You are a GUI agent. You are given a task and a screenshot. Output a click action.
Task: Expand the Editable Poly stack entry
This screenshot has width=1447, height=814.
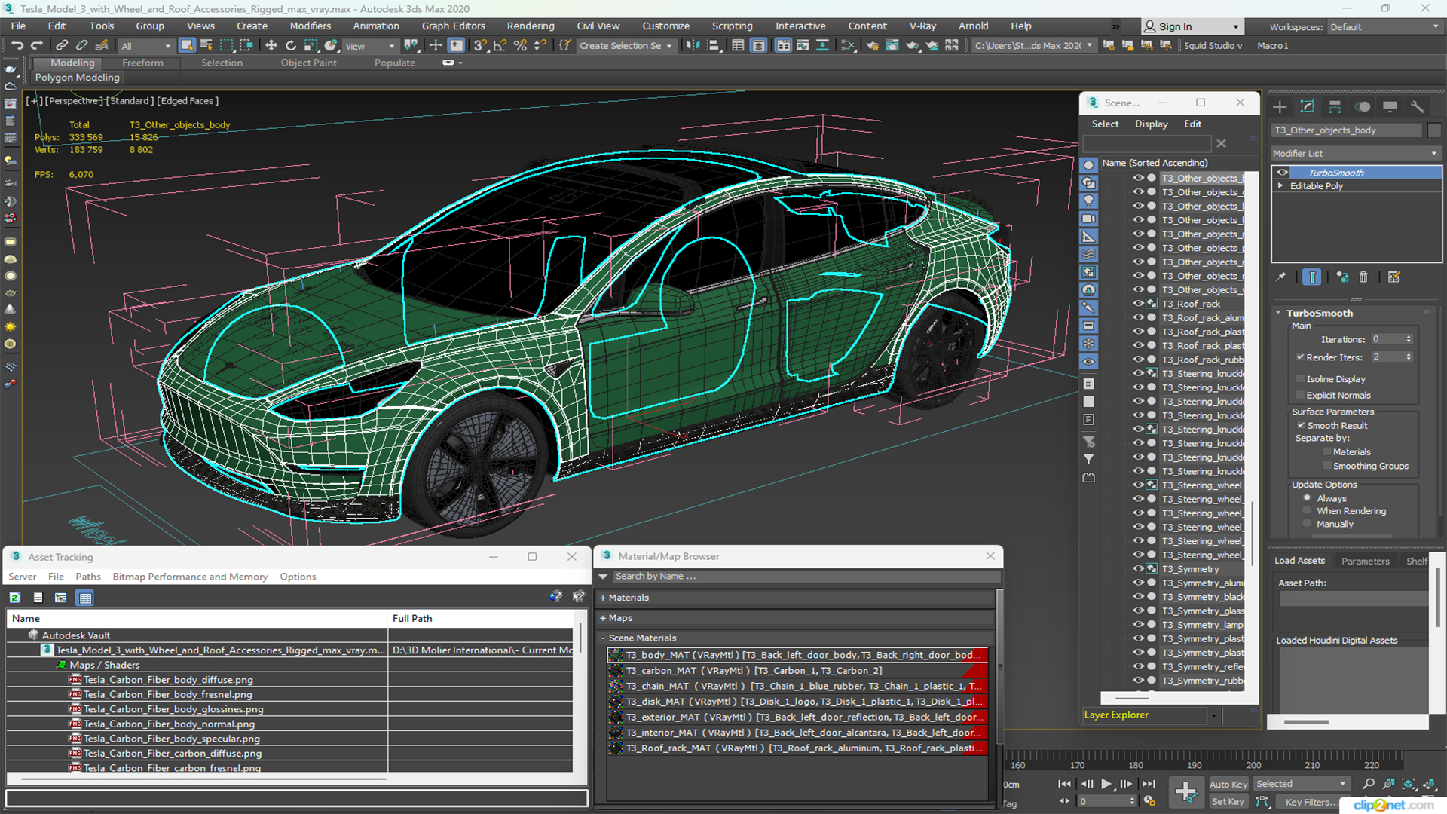(1280, 186)
